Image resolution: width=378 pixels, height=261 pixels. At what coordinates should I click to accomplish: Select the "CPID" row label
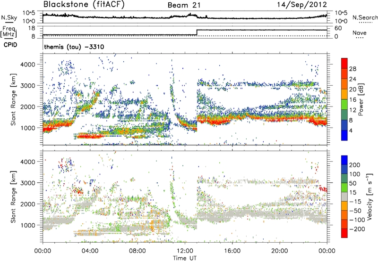click(x=10, y=45)
